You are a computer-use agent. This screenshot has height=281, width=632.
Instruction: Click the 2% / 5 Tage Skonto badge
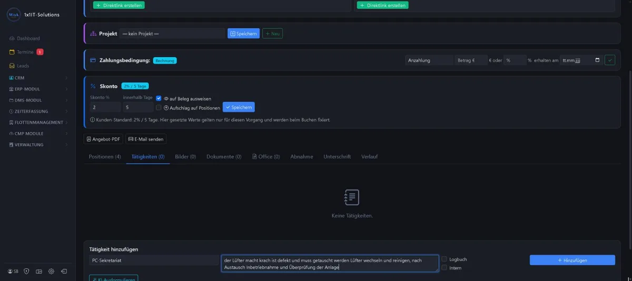(x=135, y=86)
